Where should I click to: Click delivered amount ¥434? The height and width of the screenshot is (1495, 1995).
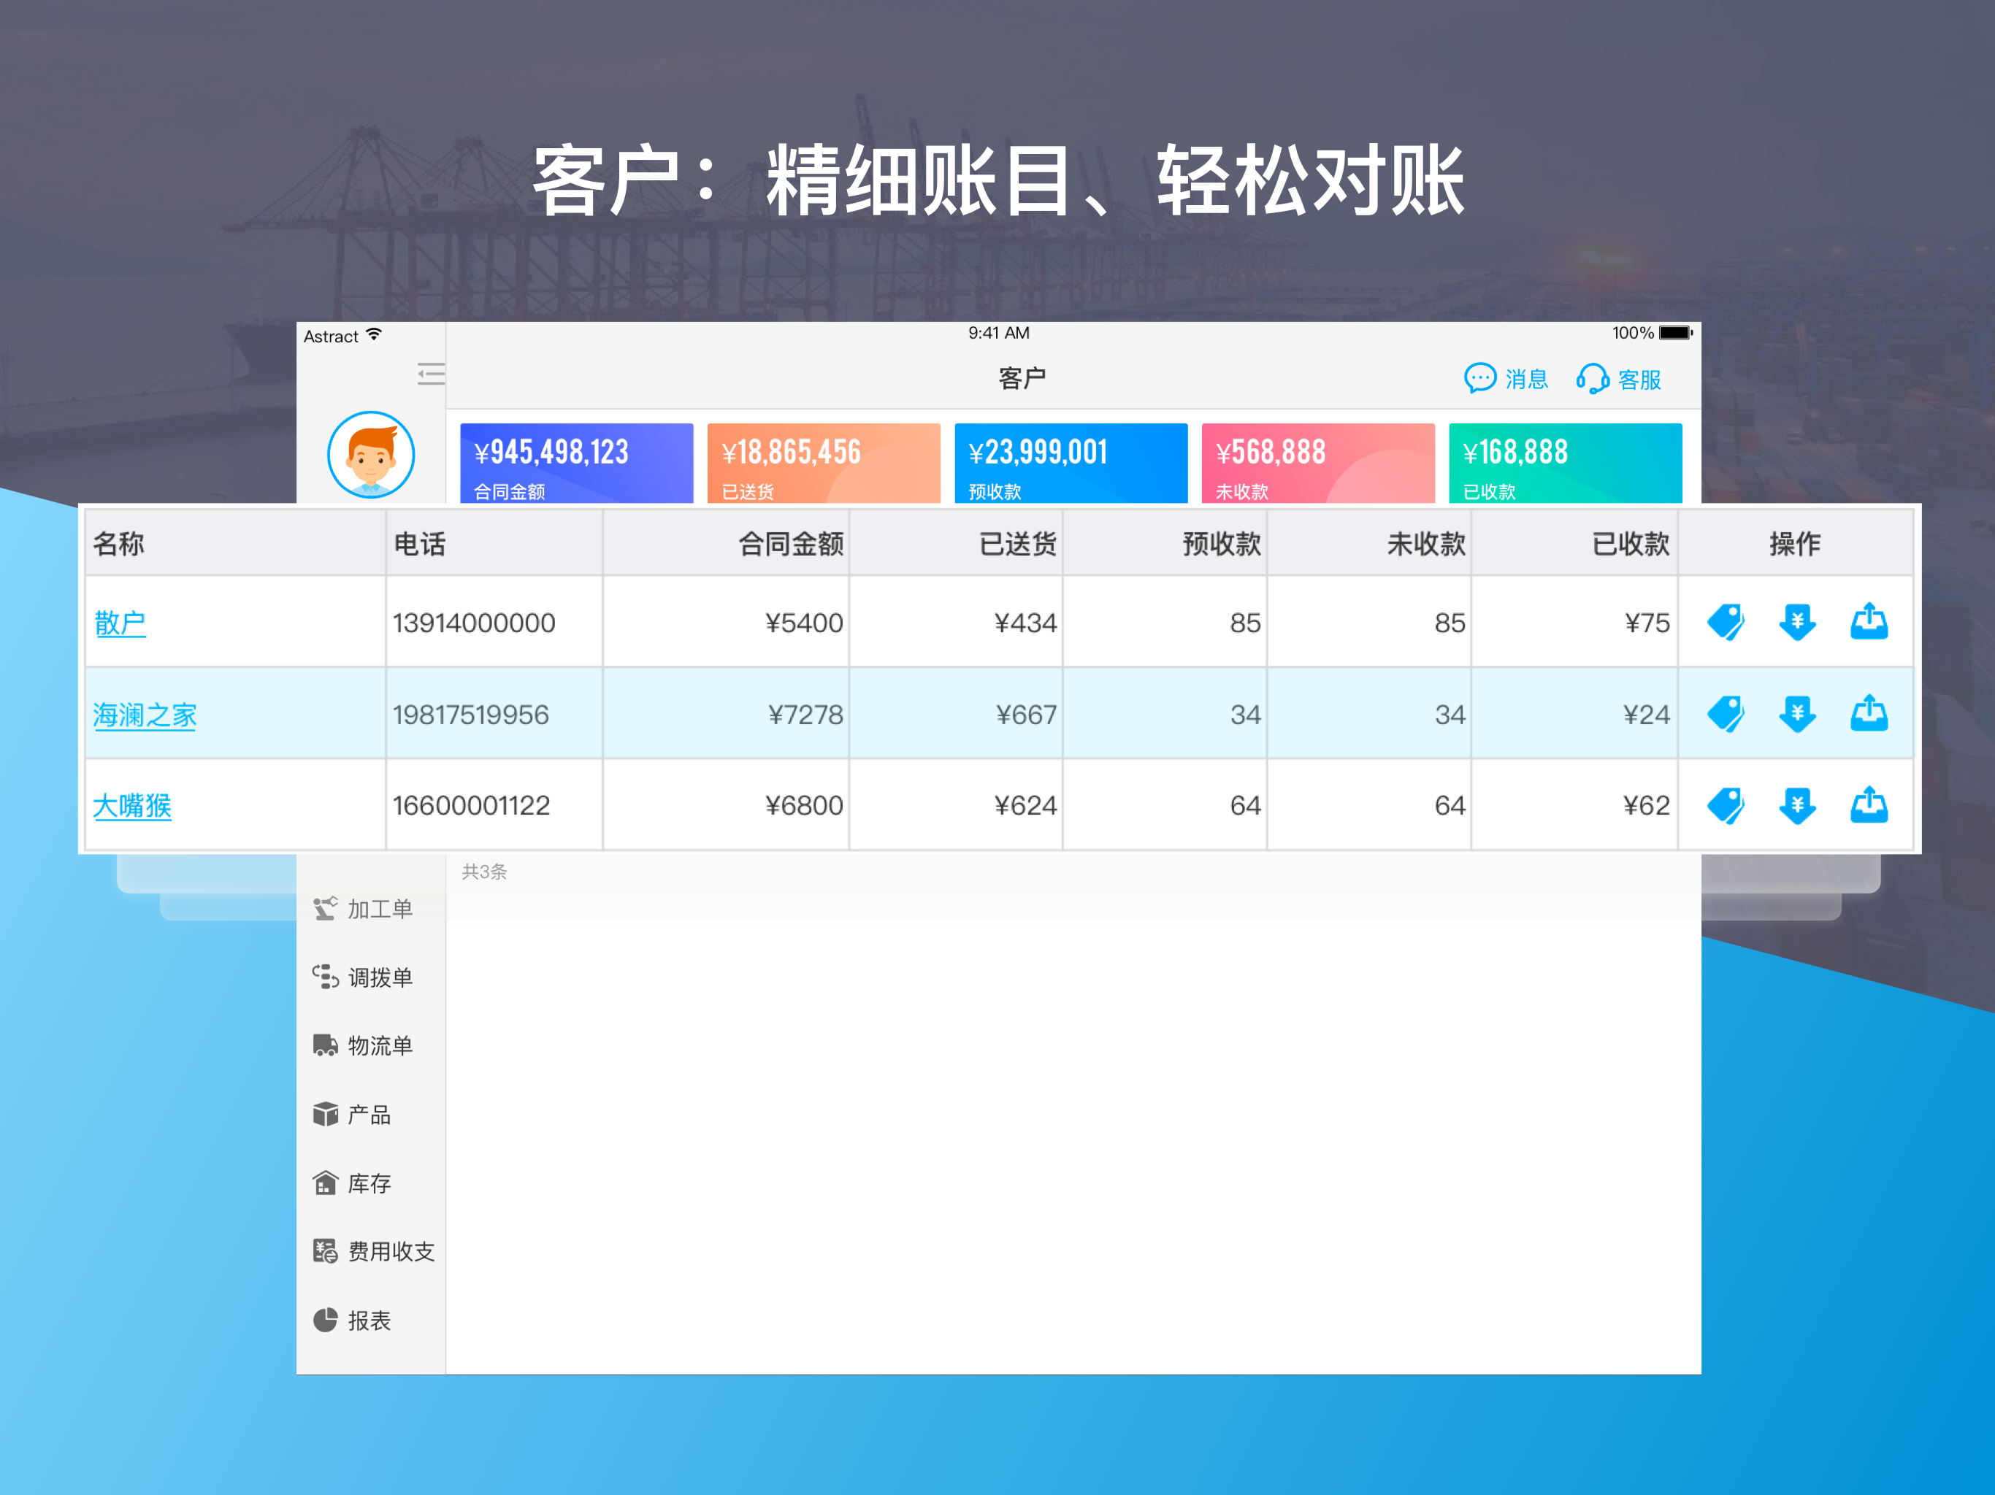coord(1025,622)
